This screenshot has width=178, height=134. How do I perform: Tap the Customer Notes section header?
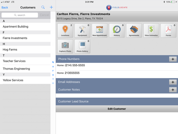[x=117, y=90]
